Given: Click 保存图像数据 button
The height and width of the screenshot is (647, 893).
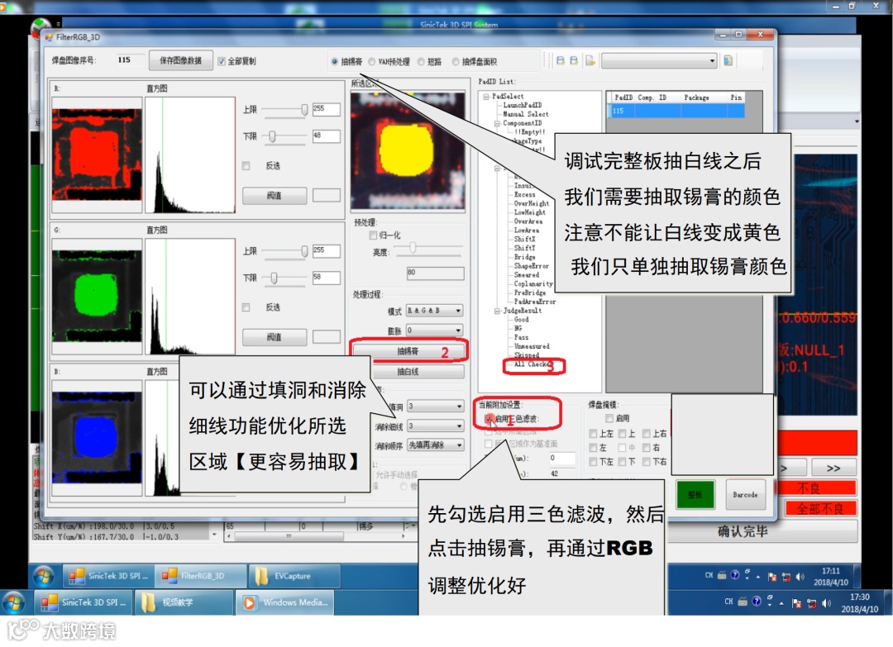Looking at the screenshot, I should tap(180, 60).
